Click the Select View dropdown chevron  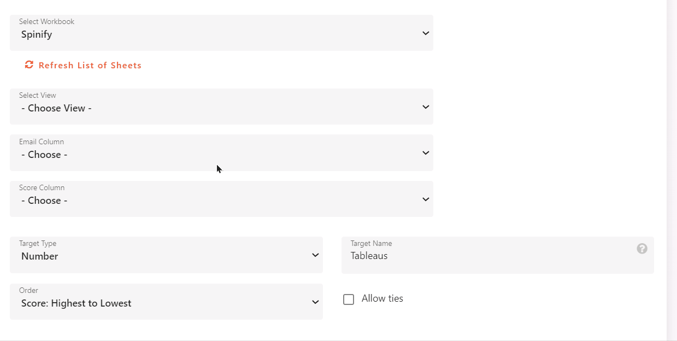pos(426,107)
